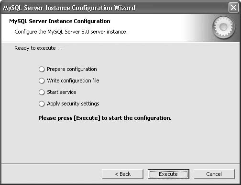Image resolution: width=241 pixels, height=185 pixels.
Task: Start the configuration with the Execute button
Action: (x=168, y=174)
